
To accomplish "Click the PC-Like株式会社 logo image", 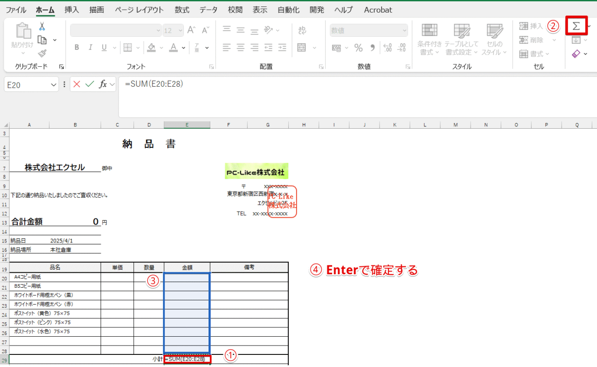I will (257, 171).
